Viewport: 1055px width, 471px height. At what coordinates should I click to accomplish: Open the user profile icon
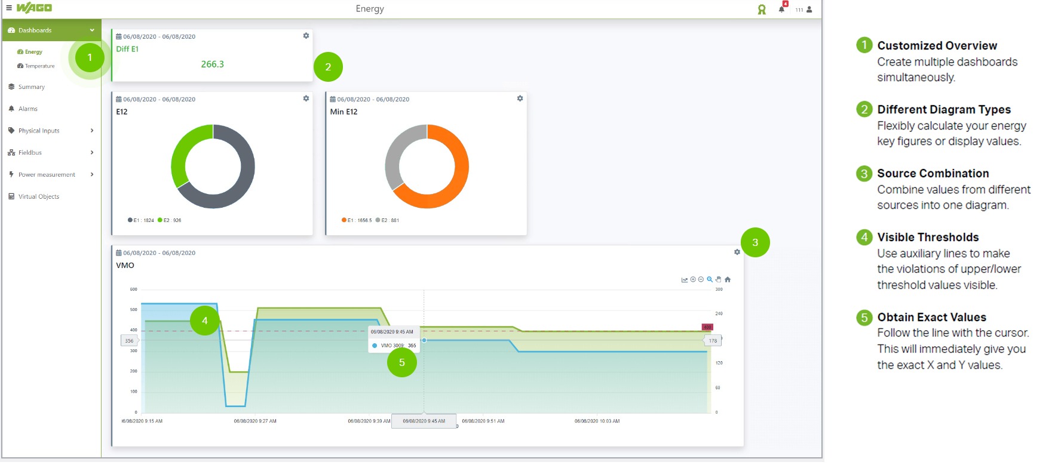pos(809,10)
